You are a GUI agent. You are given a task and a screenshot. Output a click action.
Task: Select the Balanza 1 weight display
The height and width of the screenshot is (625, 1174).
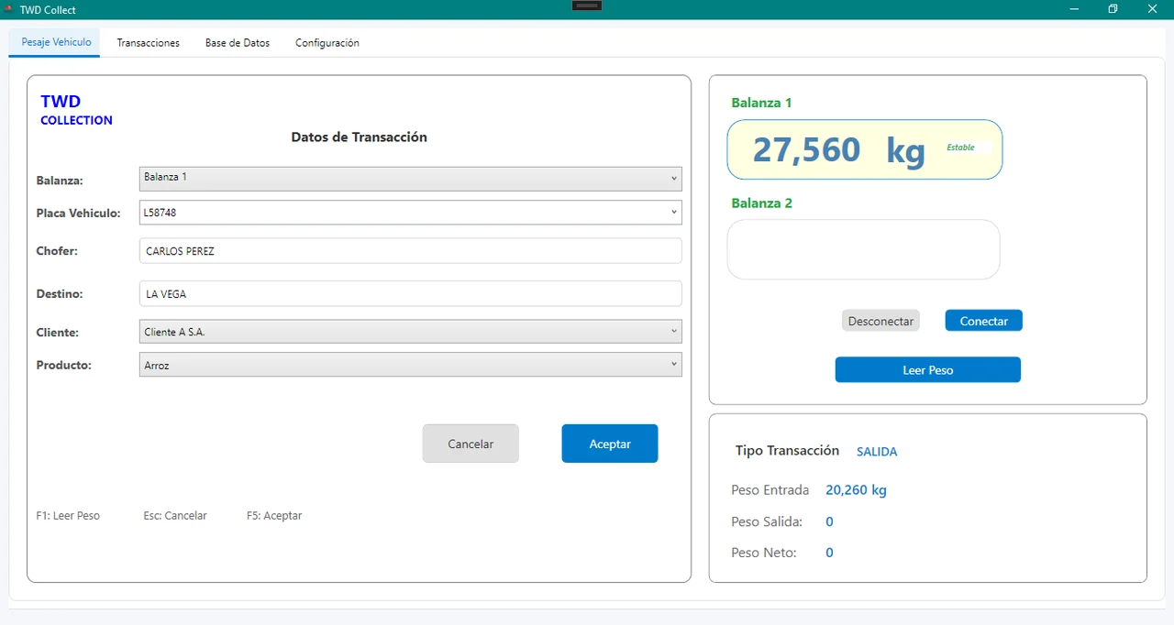point(865,149)
